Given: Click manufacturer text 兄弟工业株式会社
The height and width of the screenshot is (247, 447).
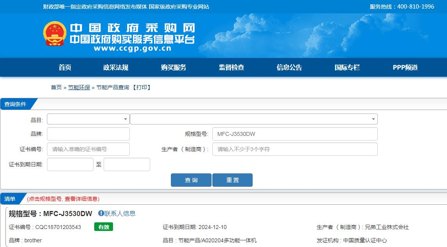Looking at the screenshot, I should (x=387, y=227).
